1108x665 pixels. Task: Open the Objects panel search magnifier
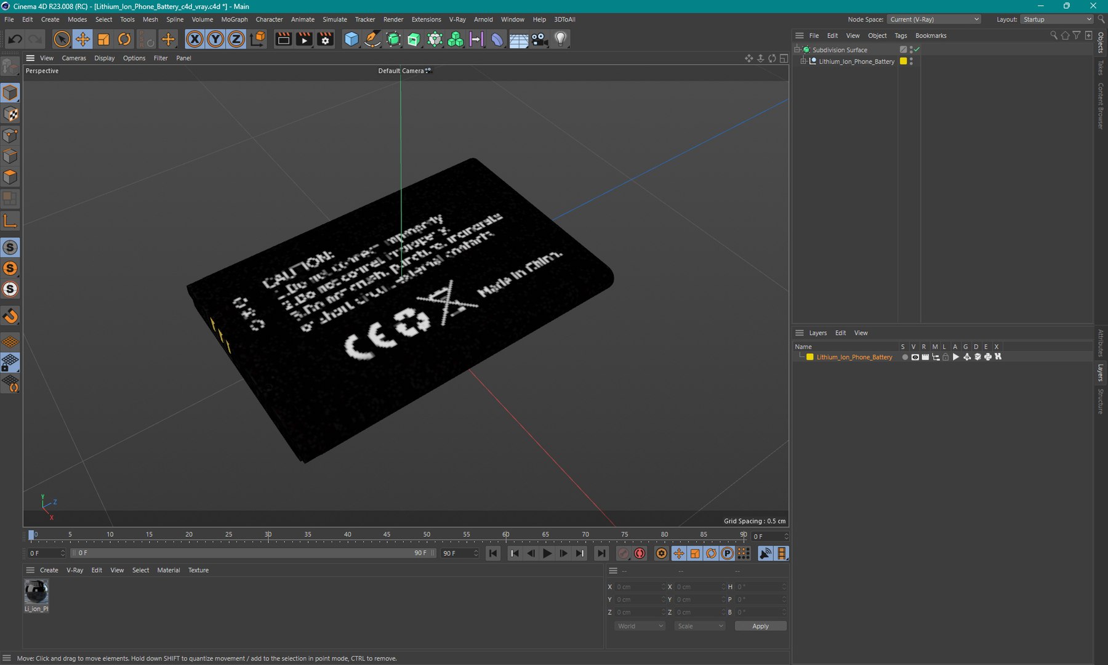tap(1053, 36)
